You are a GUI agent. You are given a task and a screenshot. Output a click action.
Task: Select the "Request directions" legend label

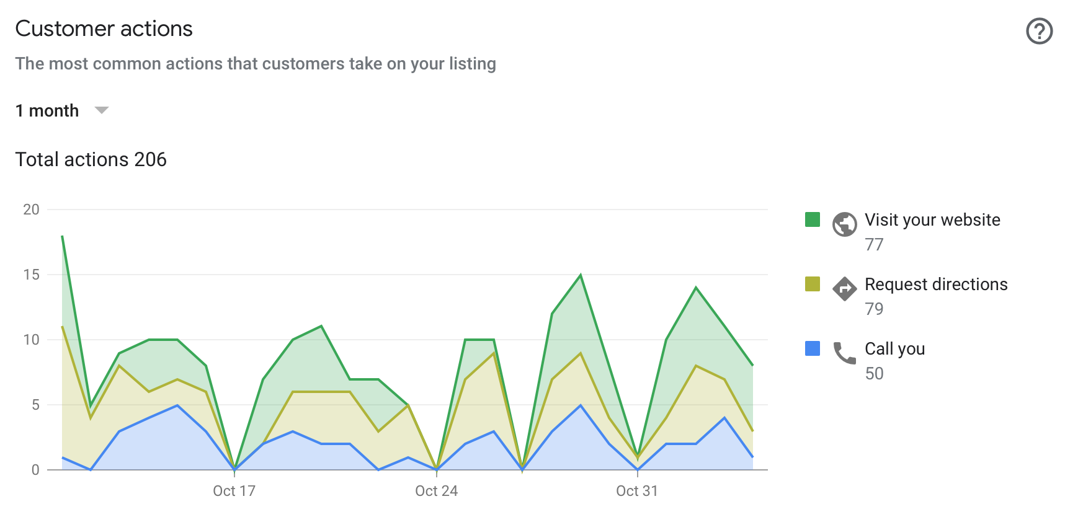click(x=936, y=285)
